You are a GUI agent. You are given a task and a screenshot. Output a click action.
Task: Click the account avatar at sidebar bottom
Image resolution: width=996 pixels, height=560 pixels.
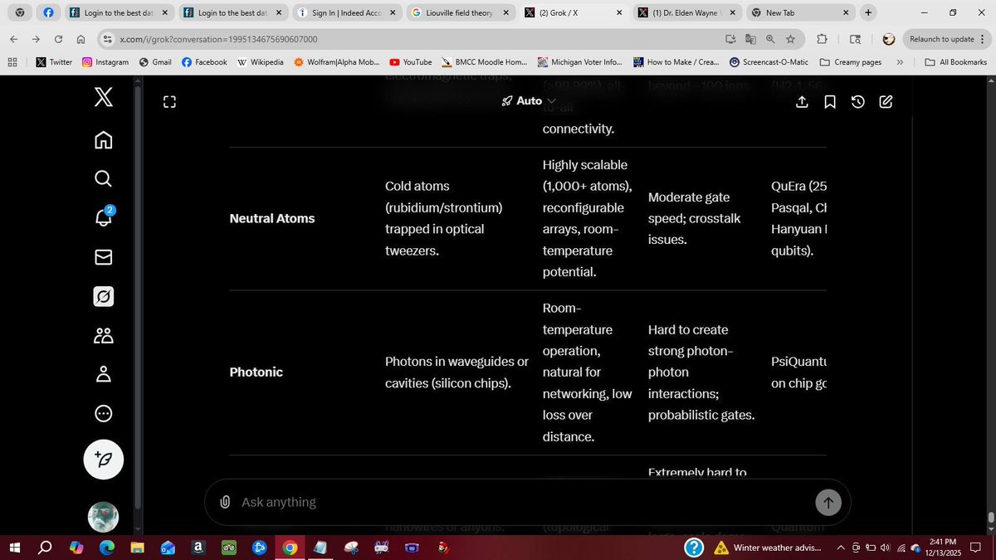[103, 517]
